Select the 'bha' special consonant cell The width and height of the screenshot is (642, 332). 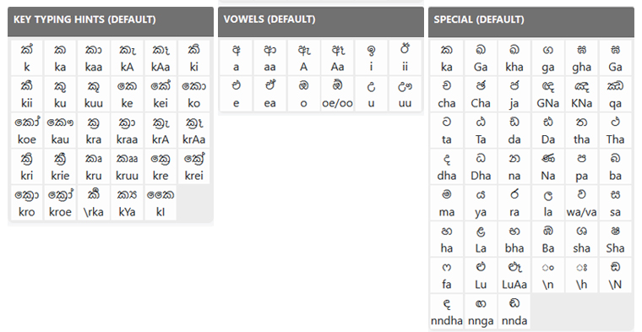point(514,239)
